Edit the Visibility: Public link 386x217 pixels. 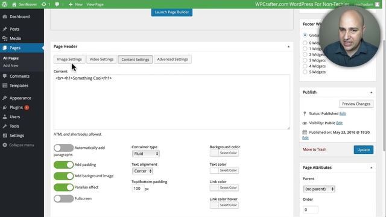tap(340, 123)
